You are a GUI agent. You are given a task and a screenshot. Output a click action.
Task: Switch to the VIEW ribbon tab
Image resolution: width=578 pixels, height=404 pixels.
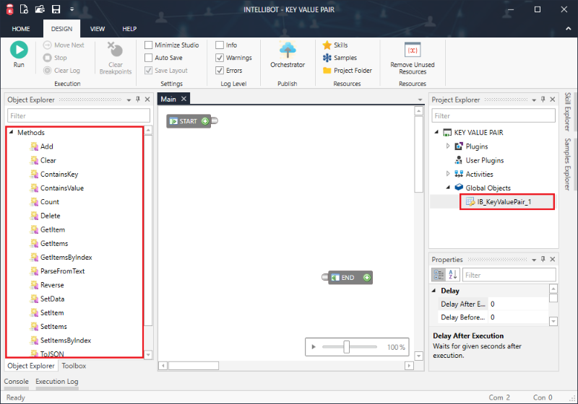point(97,29)
